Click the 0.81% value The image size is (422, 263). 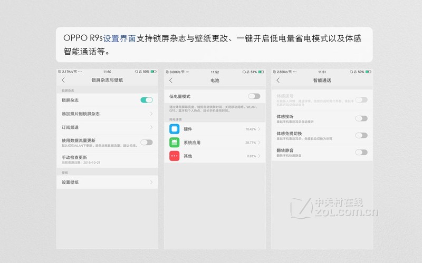tap(252, 156)
